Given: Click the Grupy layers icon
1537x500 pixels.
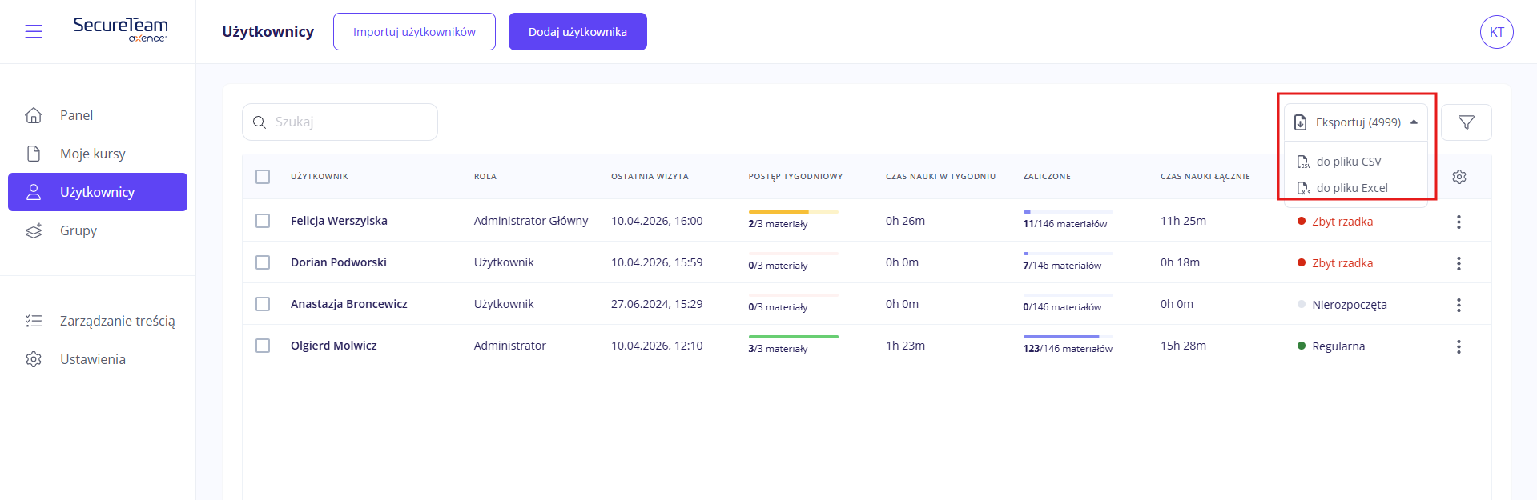Looking at the screenshot, I should (x=34, y=230).
